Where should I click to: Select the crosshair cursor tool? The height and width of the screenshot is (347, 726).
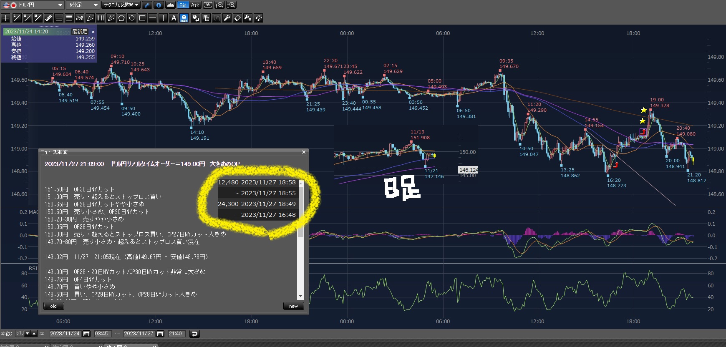[5, 18]
